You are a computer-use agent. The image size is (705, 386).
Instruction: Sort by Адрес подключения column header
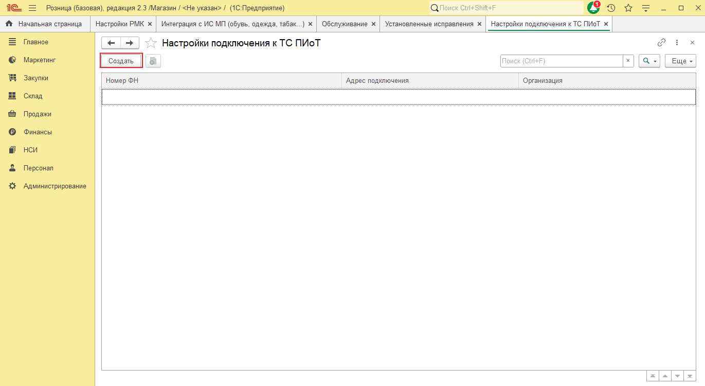coord(430,81)
